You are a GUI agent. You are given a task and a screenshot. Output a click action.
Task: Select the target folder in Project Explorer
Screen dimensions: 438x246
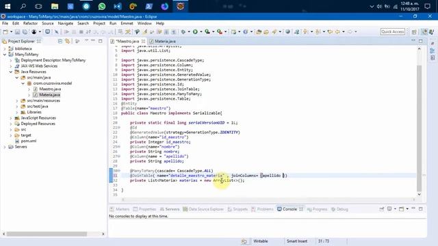(26, 135)
